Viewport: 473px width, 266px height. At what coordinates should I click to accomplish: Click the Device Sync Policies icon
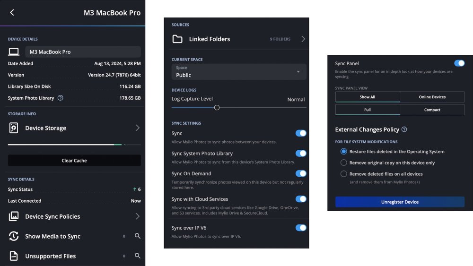pyautogui.click(x=14, y=216)
